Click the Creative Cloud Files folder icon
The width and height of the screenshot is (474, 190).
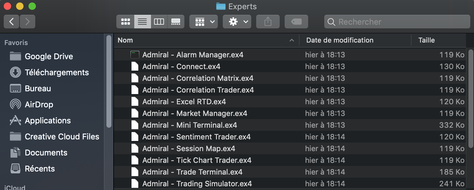(15, 137)
